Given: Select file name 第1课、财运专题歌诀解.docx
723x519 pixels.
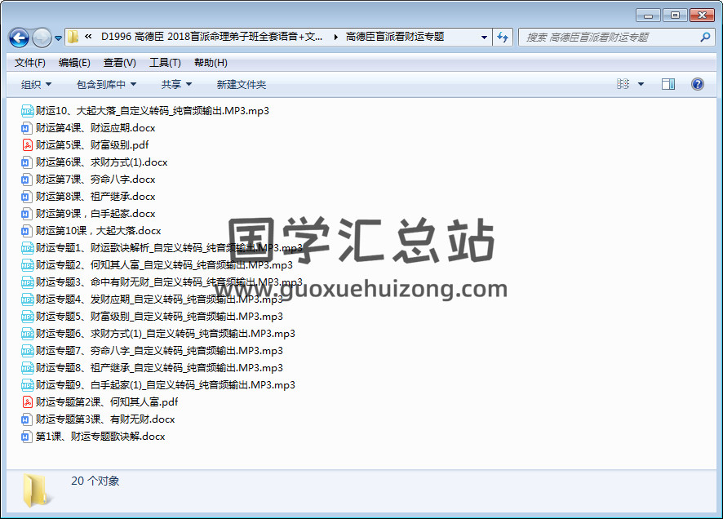Looking at the screenshot, I should pyautogui.click(x=100, y=437).
